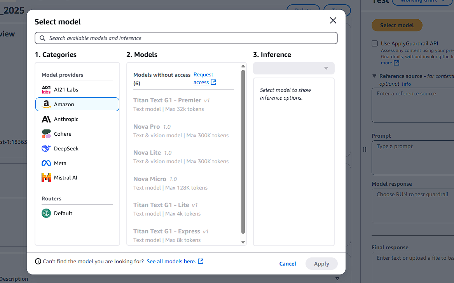
Task: Click the Default router icon
Action: (x=46, y=213)
